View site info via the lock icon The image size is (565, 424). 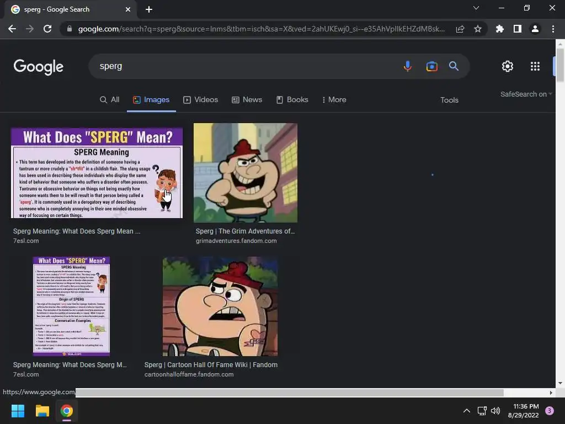point(70,29)
